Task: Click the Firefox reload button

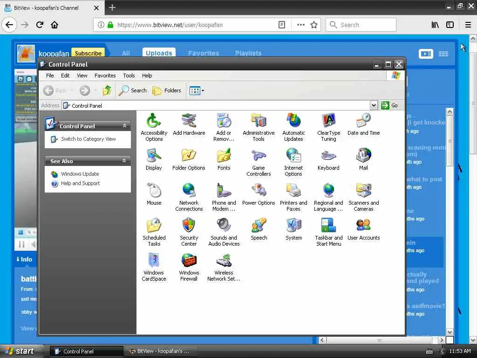Action: pos(40,25)
